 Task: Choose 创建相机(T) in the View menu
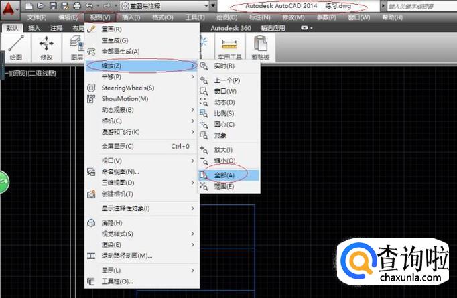[x=142, y=194]
